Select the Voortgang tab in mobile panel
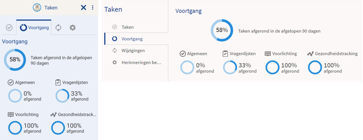Screen dimensions: 363x140 34,28
